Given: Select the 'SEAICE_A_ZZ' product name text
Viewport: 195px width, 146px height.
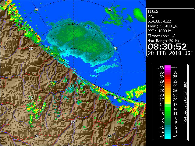Looking at the screenshot, I should click(x=159, y=21).
